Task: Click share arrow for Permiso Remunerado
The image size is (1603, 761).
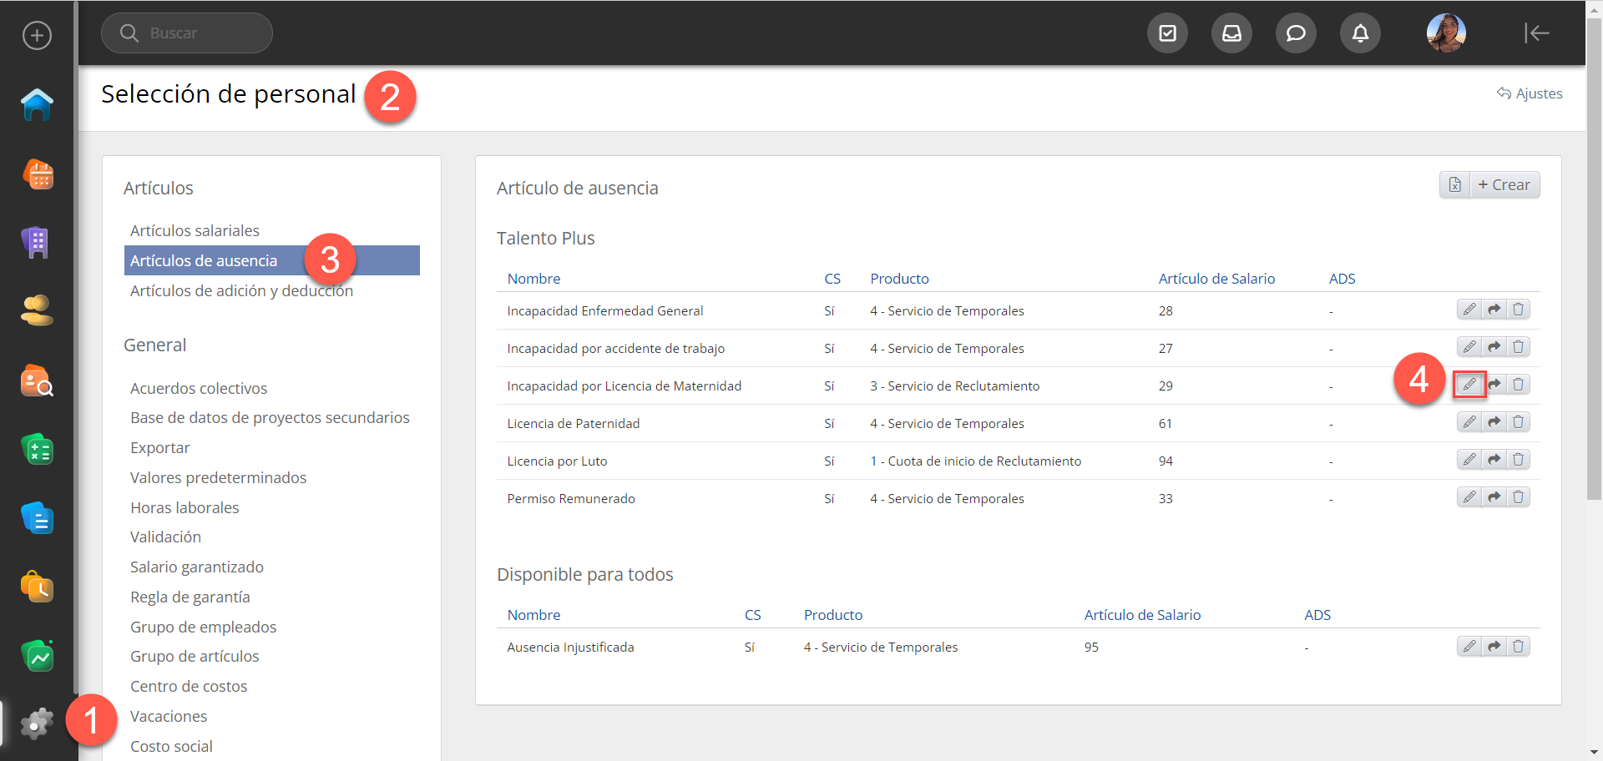Action: tap(1494, 497)
